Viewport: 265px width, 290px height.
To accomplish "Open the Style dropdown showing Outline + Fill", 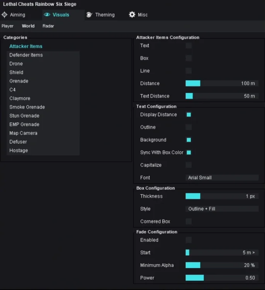I will coord(222,209).
